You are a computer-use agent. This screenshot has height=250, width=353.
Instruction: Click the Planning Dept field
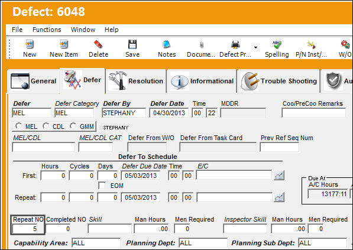click(203, 243)
